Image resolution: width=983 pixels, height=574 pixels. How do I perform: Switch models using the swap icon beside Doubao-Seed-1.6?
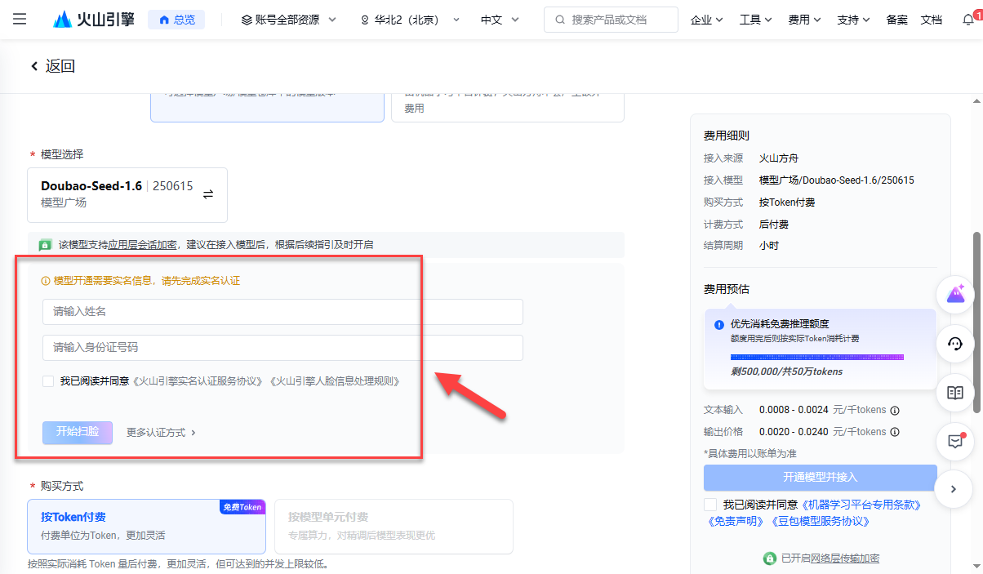pos(209,194)
